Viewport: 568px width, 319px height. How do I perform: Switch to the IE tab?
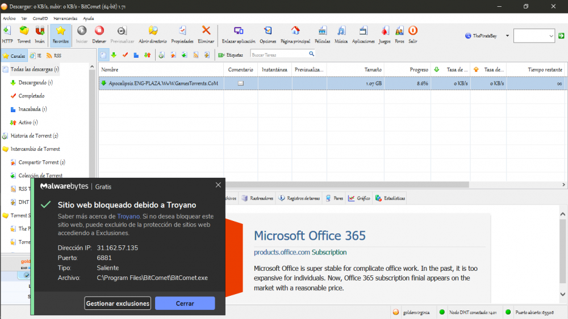point(35,56)
